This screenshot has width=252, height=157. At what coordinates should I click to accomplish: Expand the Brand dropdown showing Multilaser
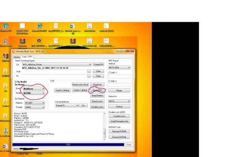pyautogui.click(x=34, y=89)
